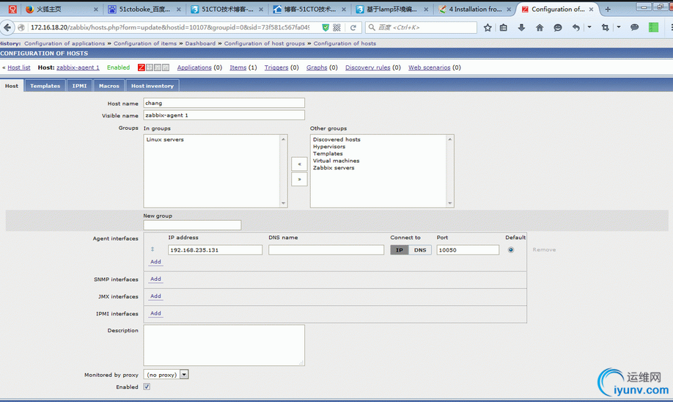Image resolution: width=673 pixels, height=402 pixels.
Task: Move group left with « arrow button
Action: click(x=299, y=164)
